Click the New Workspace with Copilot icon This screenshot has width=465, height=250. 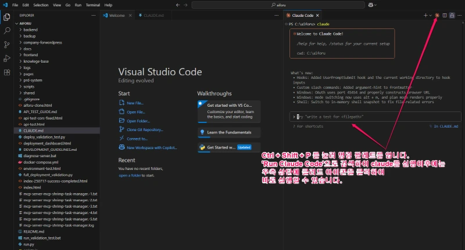click(x=121, y=147)
